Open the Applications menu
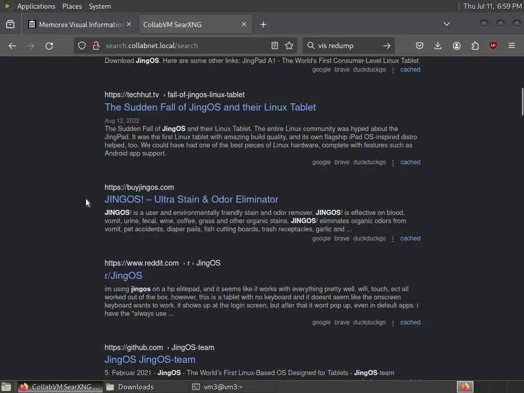Screen dimensions: 524x393 coord(36,6)
